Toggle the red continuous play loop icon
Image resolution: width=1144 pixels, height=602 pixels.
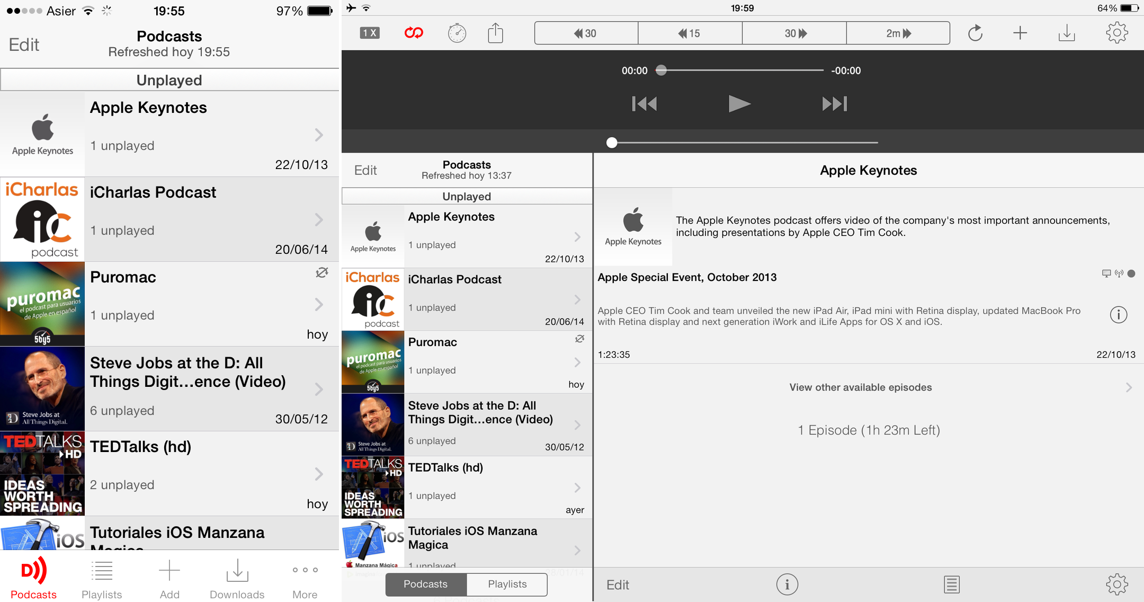[414, 33]
